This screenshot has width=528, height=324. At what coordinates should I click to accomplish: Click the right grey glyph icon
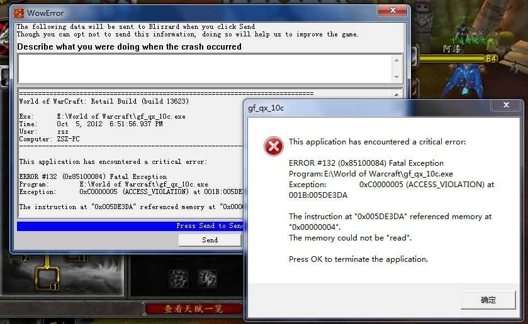point(207,278)
